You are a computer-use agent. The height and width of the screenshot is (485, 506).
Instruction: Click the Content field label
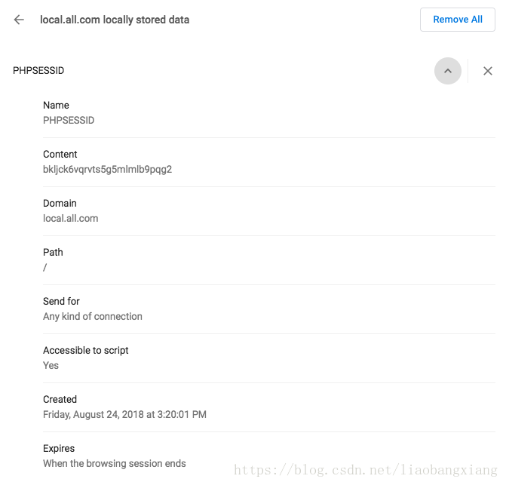tap(60, 154)
